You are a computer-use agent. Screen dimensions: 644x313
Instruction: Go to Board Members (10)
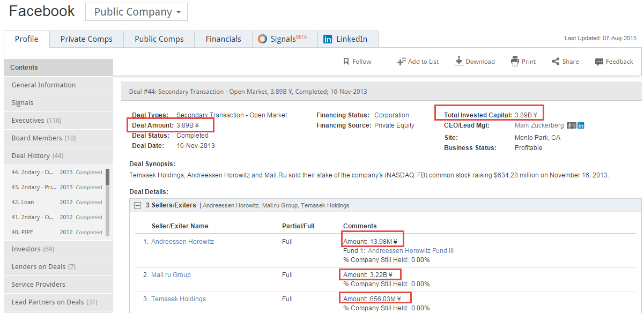click(x=58, y=138)
